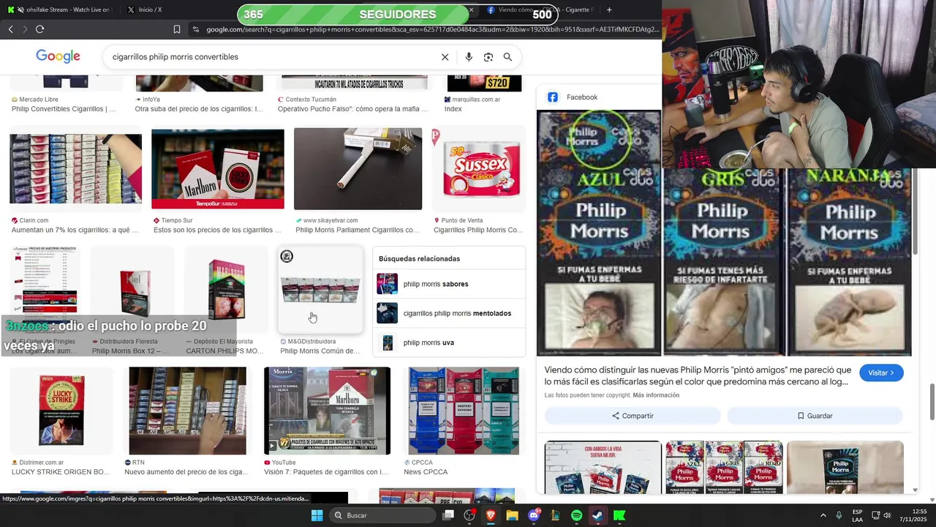
Task: Open File Explorer from taskbar
Action: click(x=512, y=515)
